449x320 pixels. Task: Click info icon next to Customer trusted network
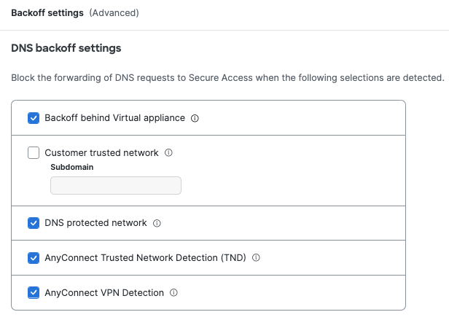click(168, 153)
